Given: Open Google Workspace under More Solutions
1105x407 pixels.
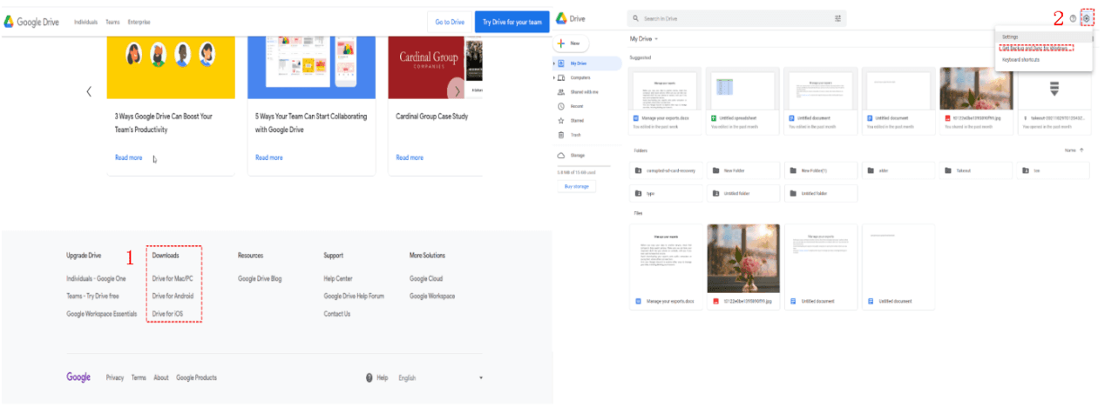Looking at the screenshot, I should (432, 296).
